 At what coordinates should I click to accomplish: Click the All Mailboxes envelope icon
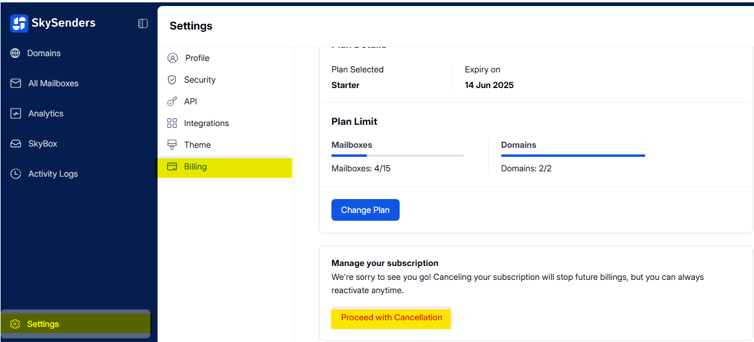coord(16,83)
